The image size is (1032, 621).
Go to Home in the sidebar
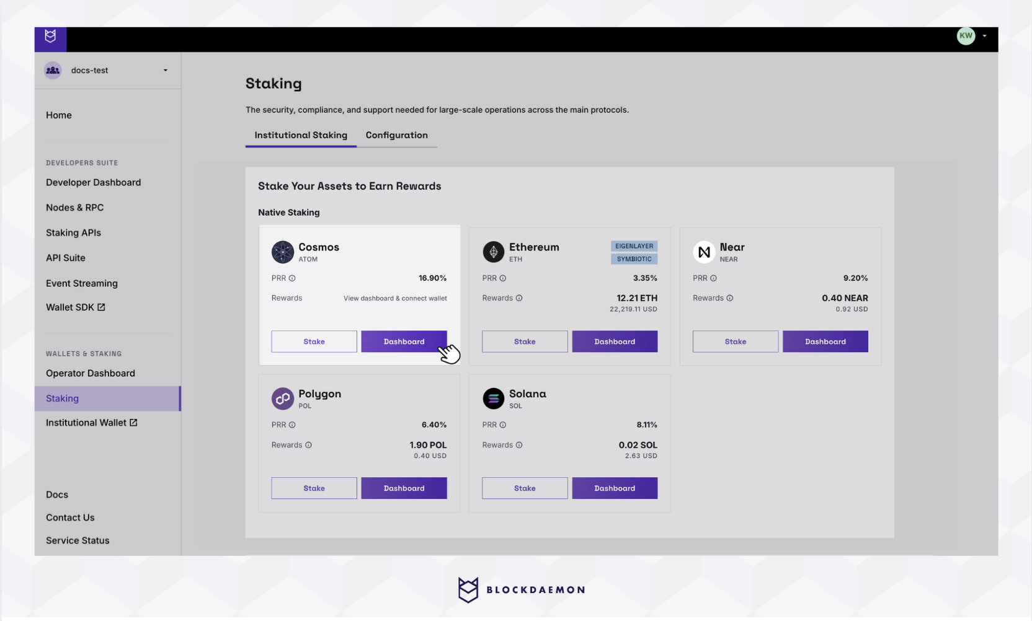click(x=59, y=115)
